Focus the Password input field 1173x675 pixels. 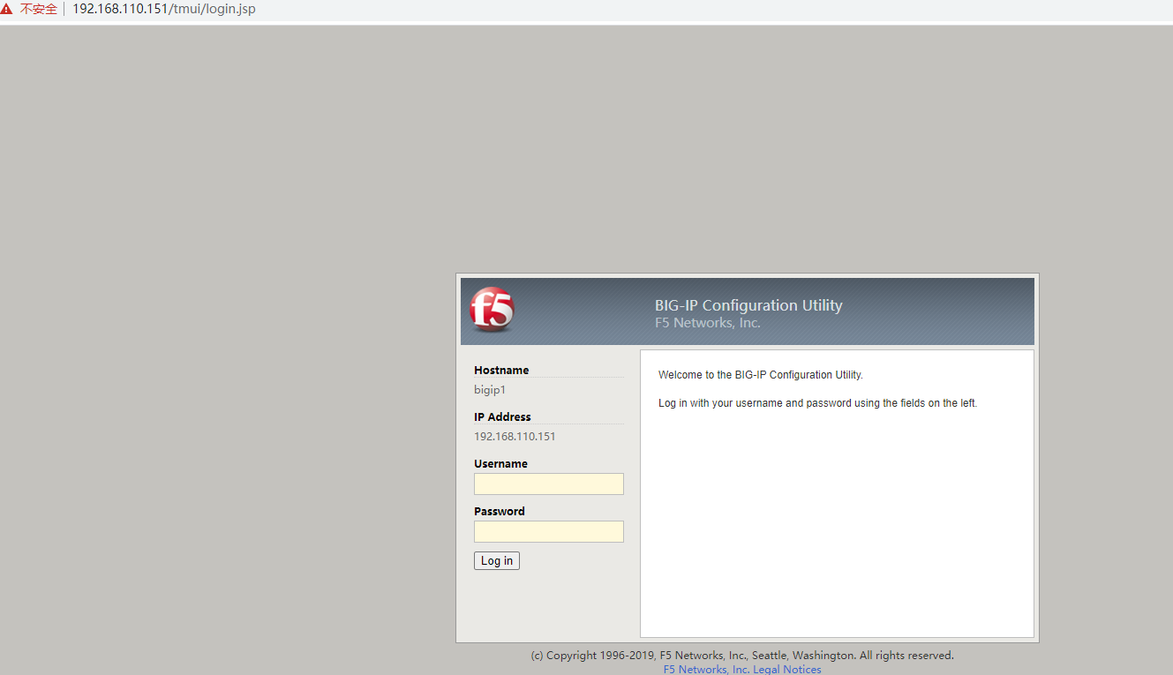(x=549, y=531)
